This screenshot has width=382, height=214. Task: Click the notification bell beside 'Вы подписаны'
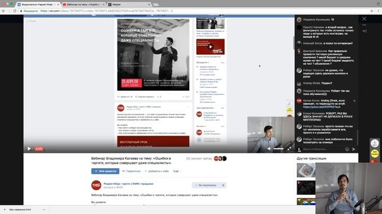click(223, 185)
